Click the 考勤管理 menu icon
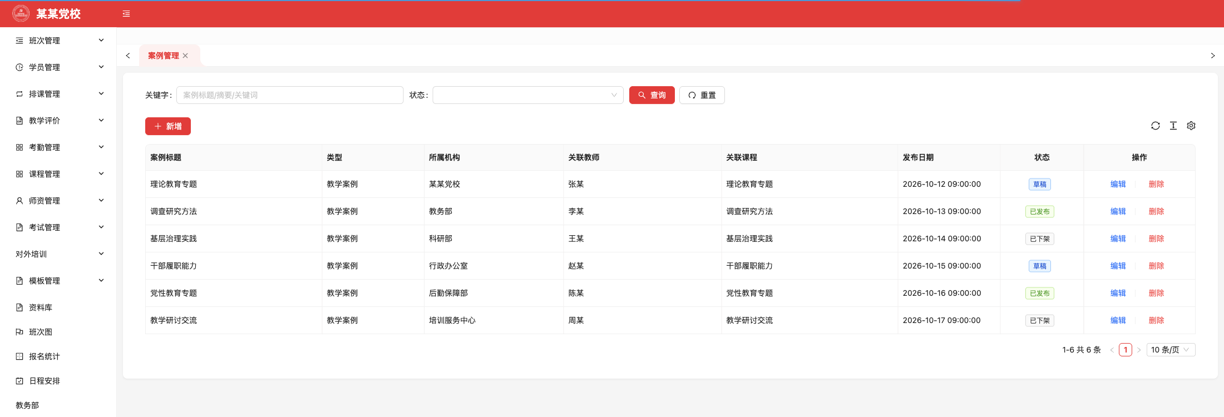 [19, 147]
